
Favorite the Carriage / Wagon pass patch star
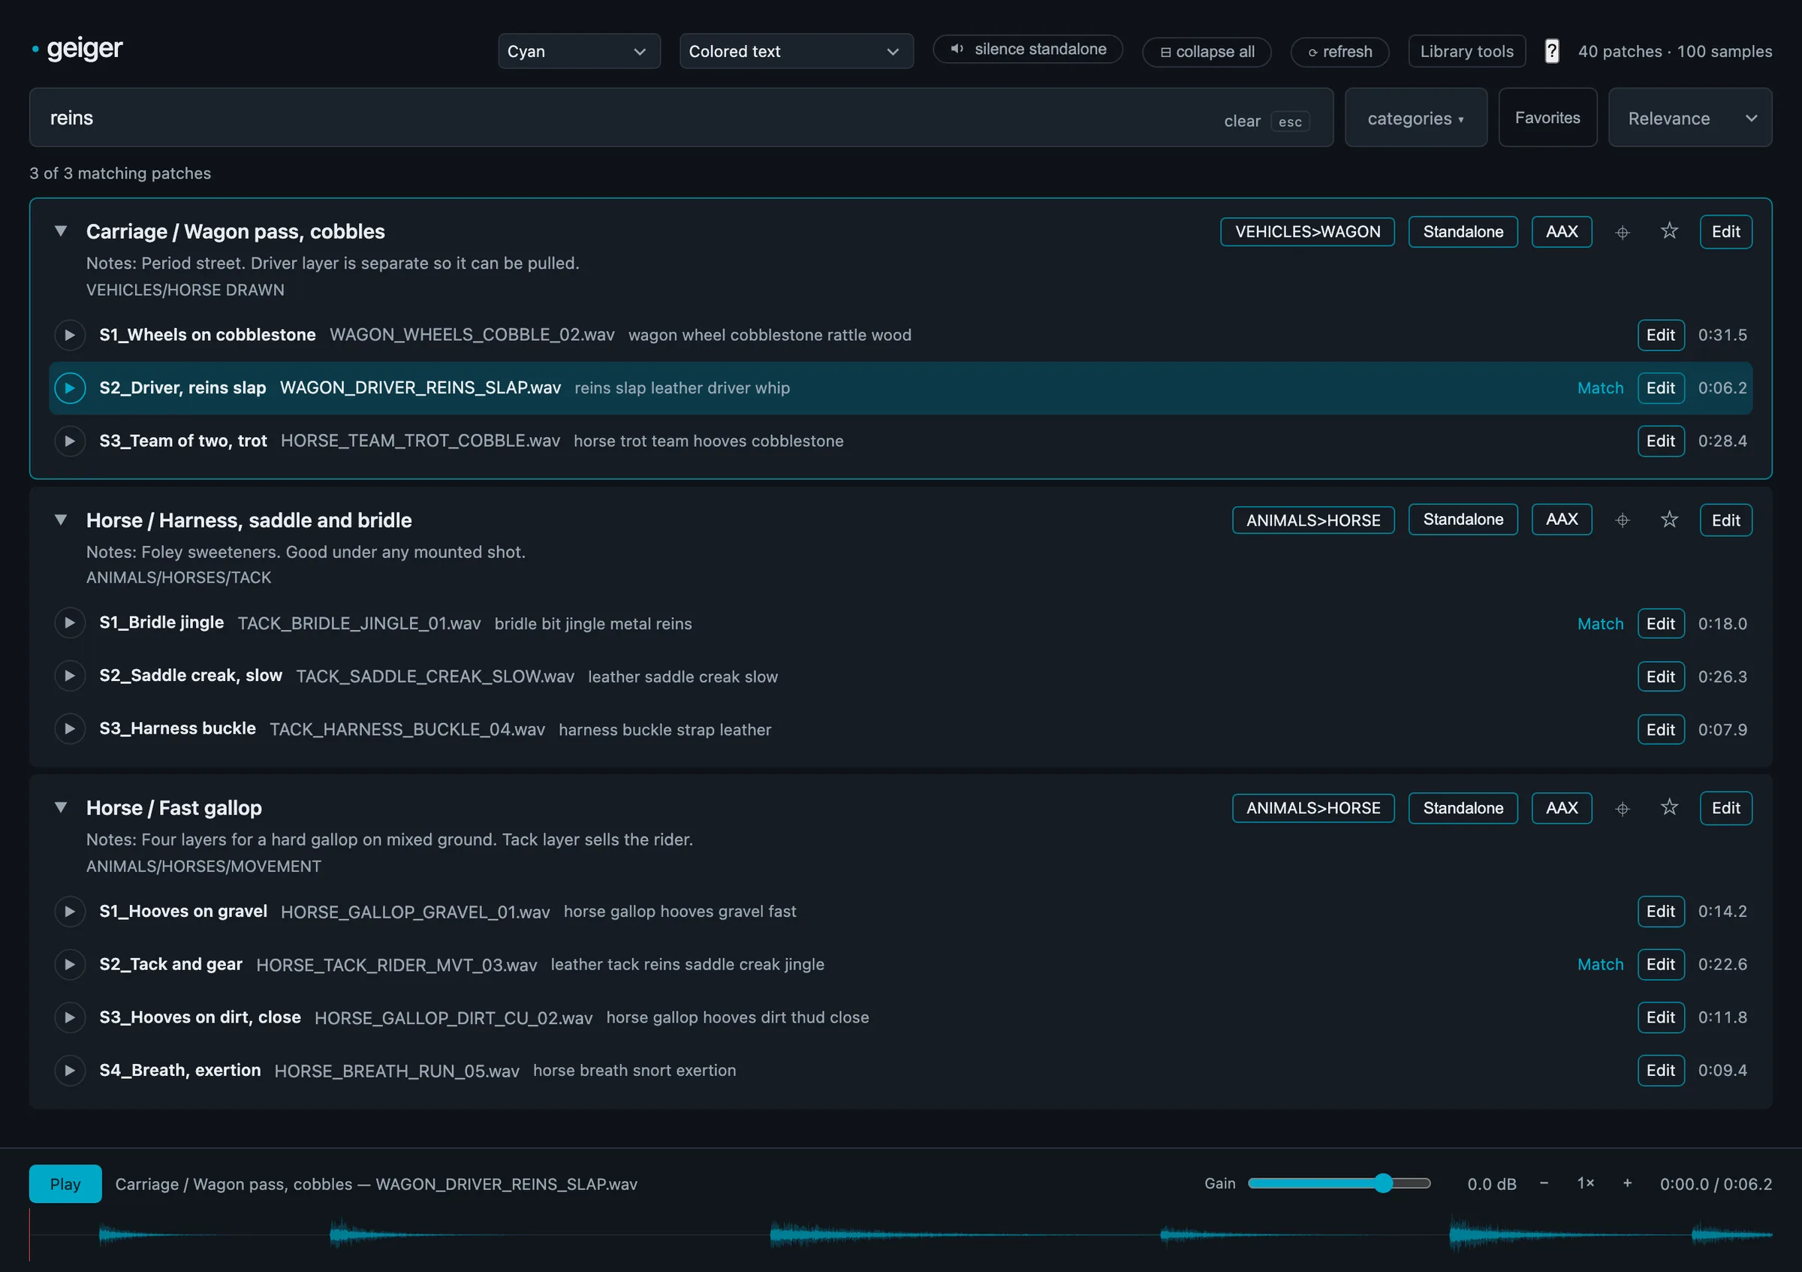(1669, 231)
